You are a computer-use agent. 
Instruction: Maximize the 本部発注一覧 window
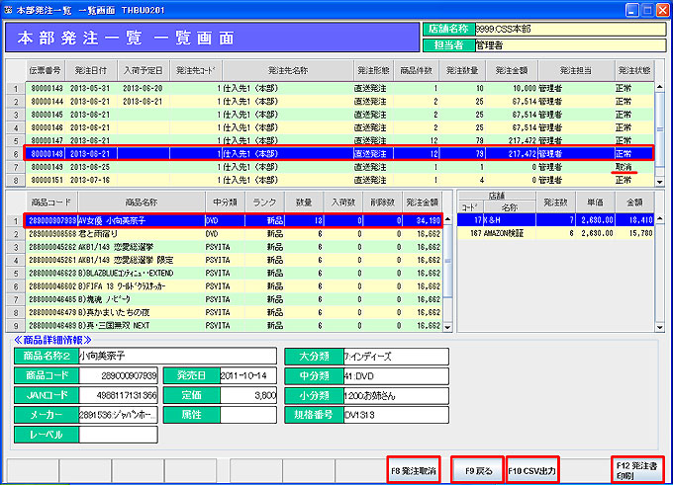pyautogui.click(x=647, y=10)
